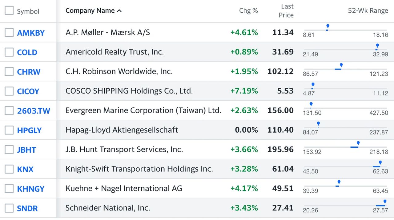Open the KNX ticker page
This screenshot has width=394, height=220.
pos(25,169)
